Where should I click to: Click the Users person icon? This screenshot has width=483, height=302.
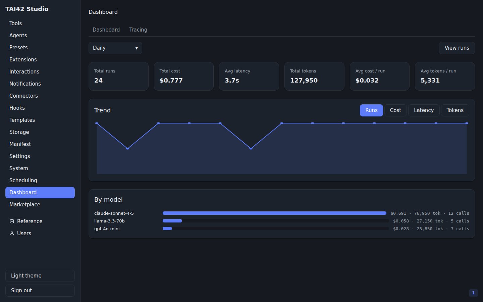[x=12, y=233]
